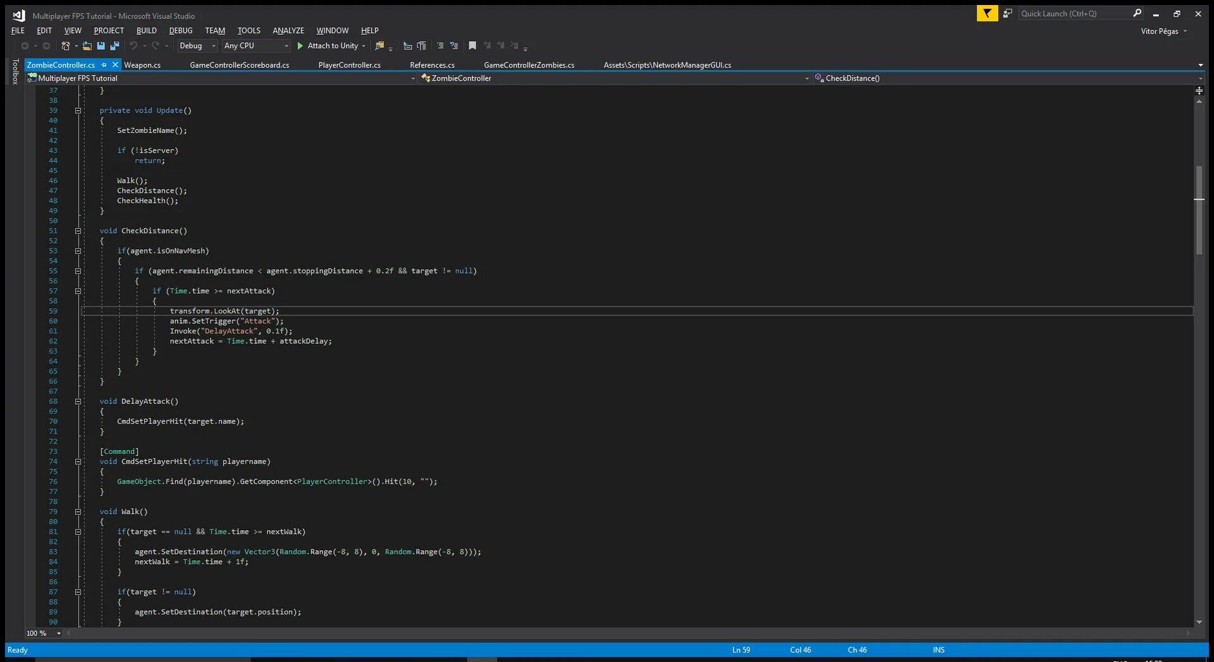Click the Decrease Indent toolbar icon
Viewport: 1214px width, 662px height.
tap(408, 46)
